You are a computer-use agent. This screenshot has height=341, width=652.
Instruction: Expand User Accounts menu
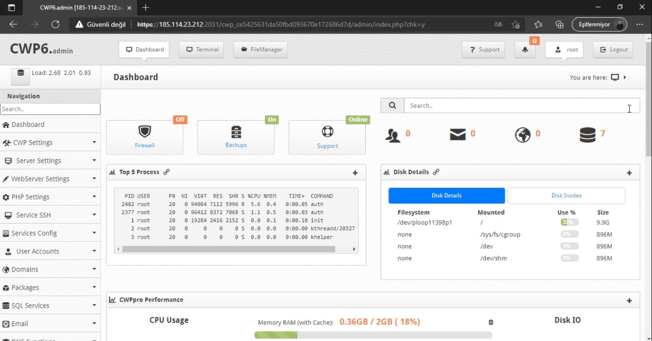(50, 251)
